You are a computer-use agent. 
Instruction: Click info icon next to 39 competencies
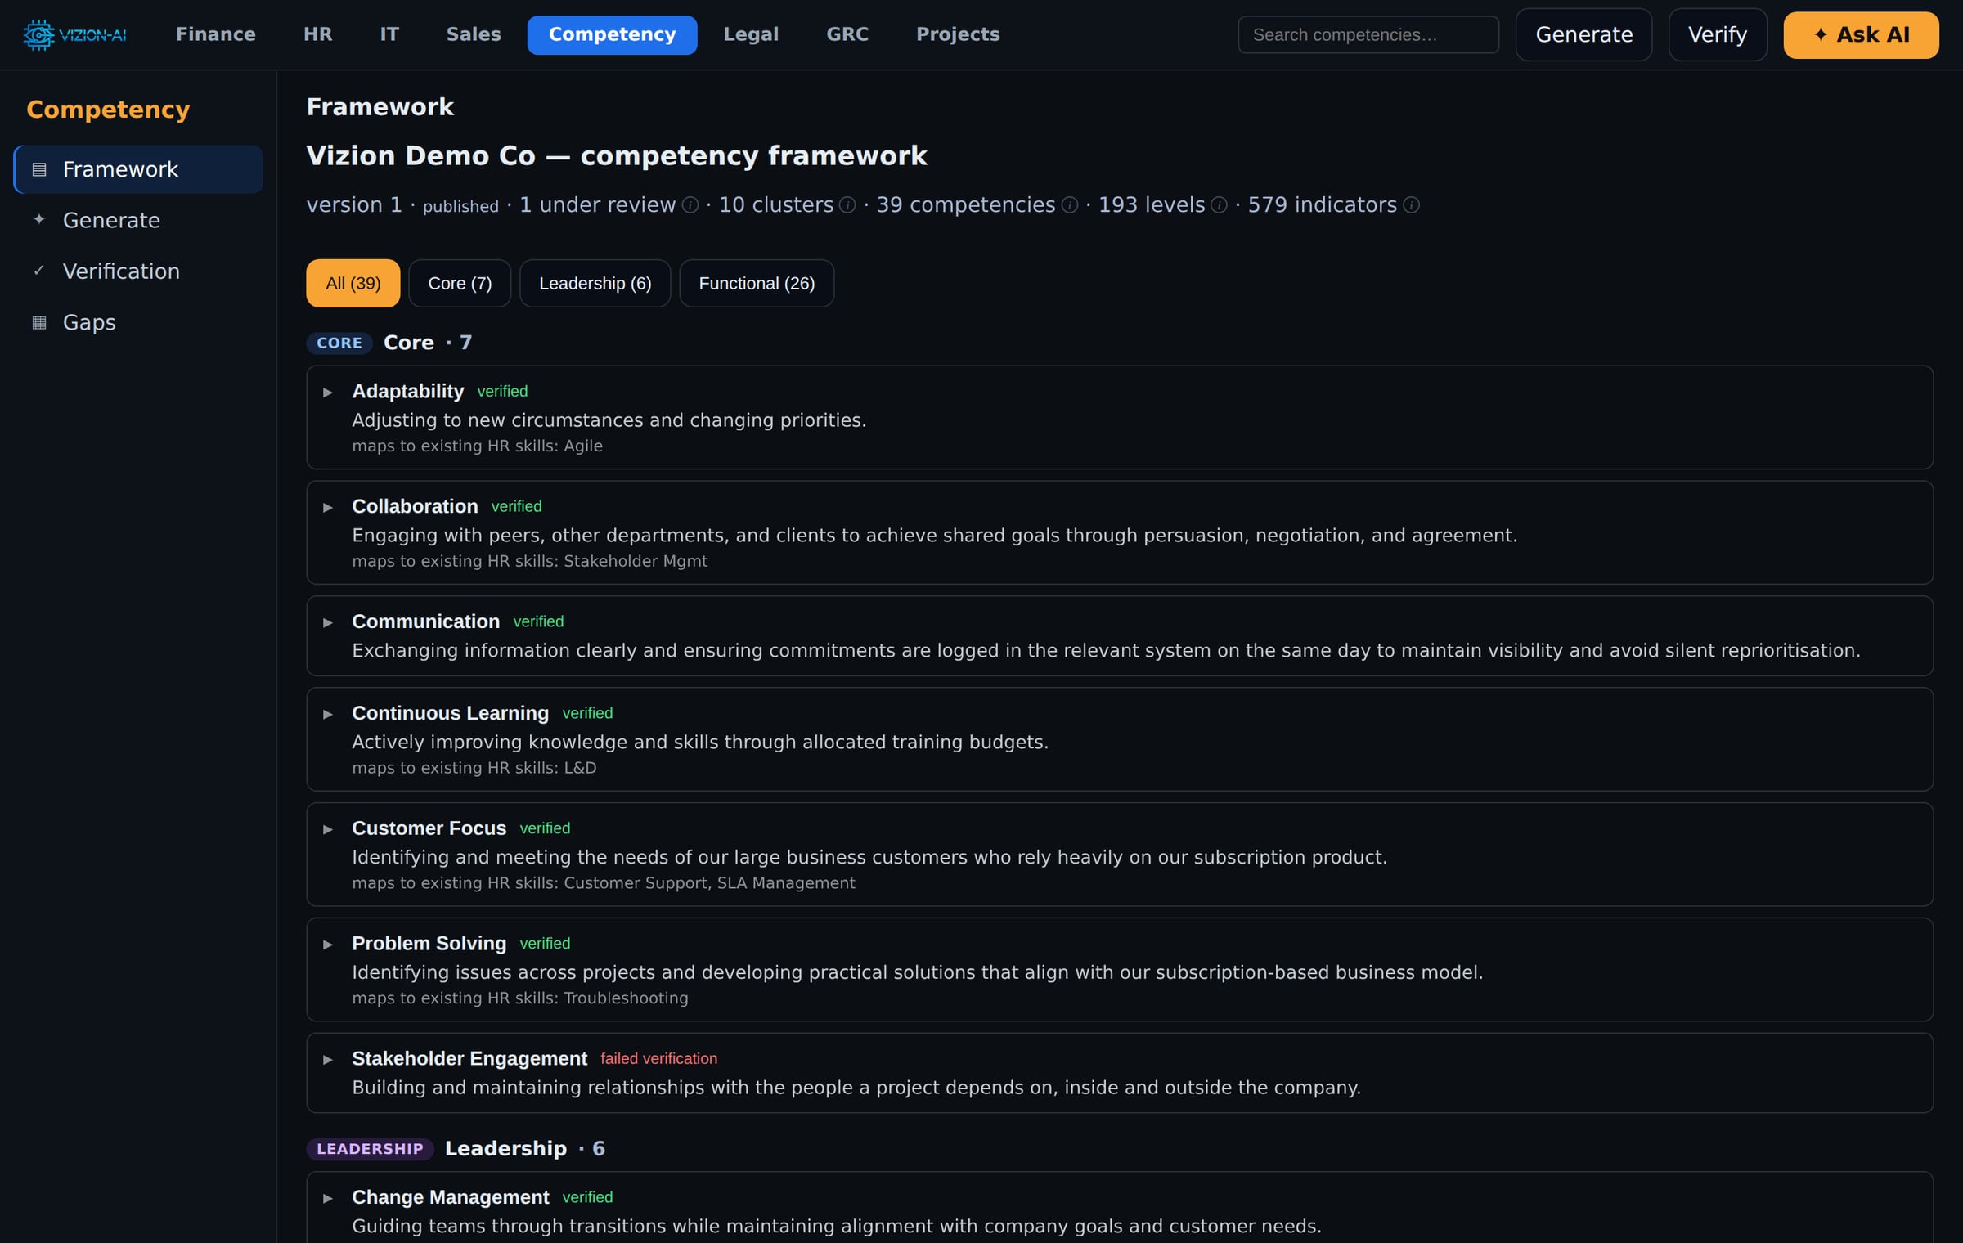pyautogui.click(x=1070, y=205)
